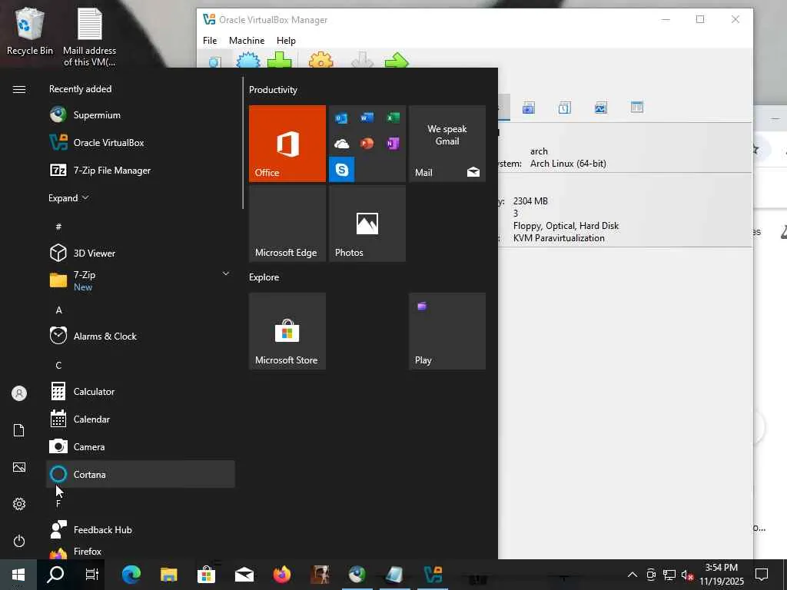Switch to the Snapshots camera tab in VirtualBox

[529, 108]
